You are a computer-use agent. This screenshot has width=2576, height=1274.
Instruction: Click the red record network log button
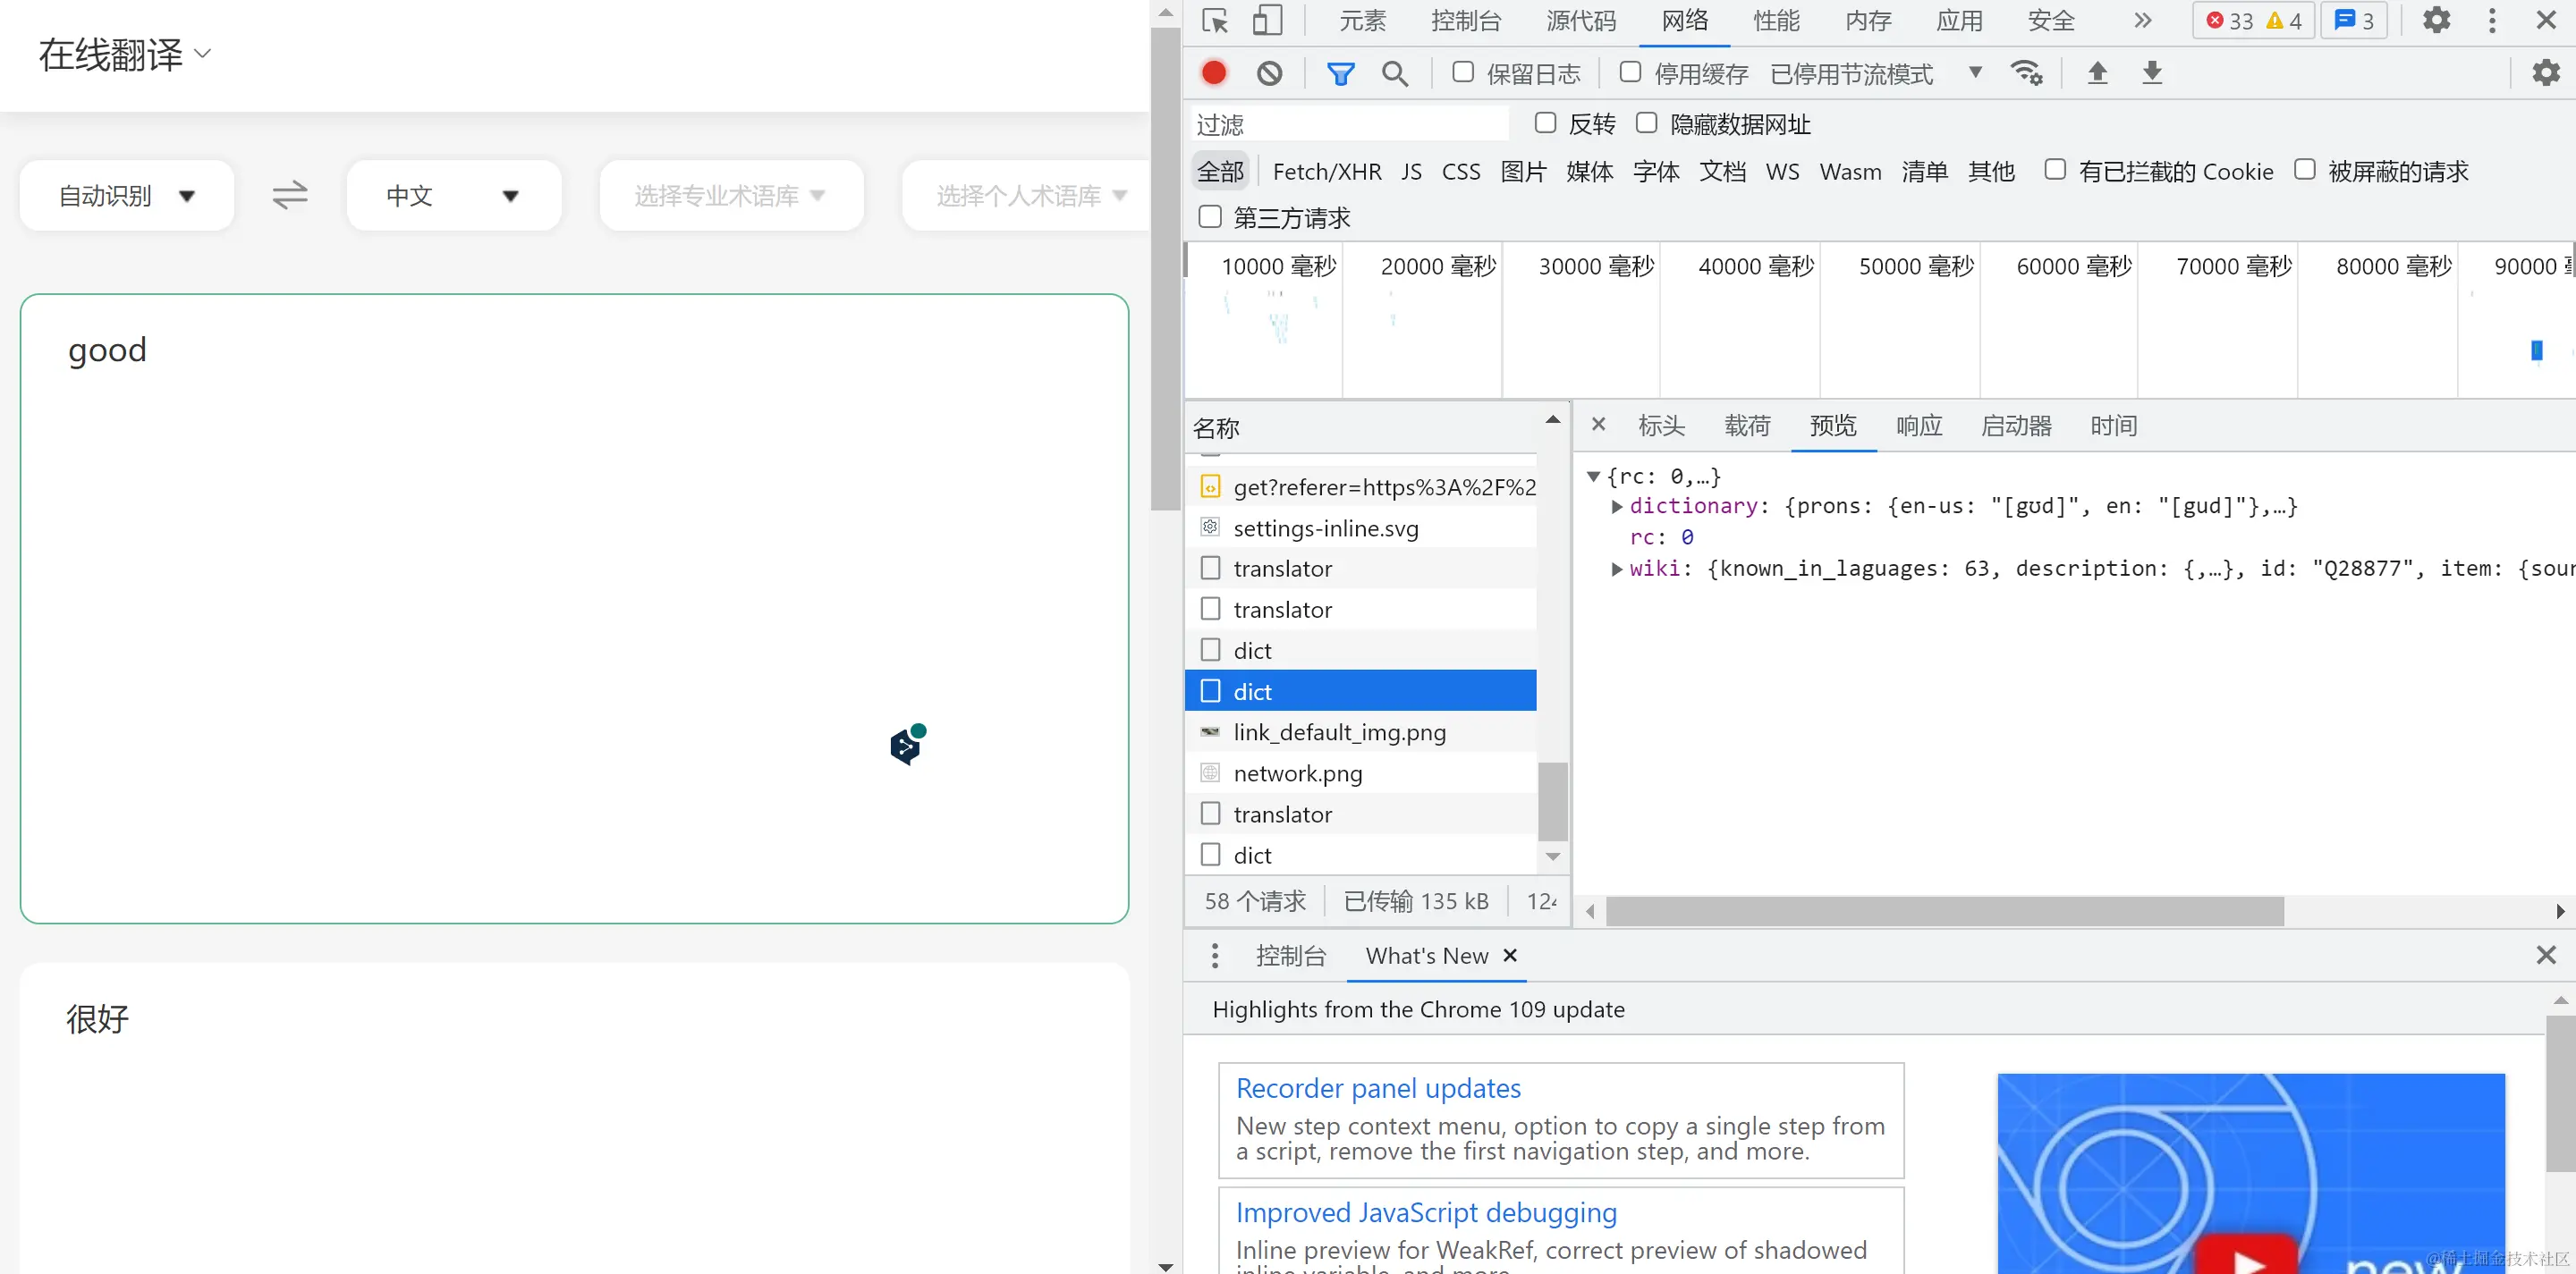[1214, 73]
